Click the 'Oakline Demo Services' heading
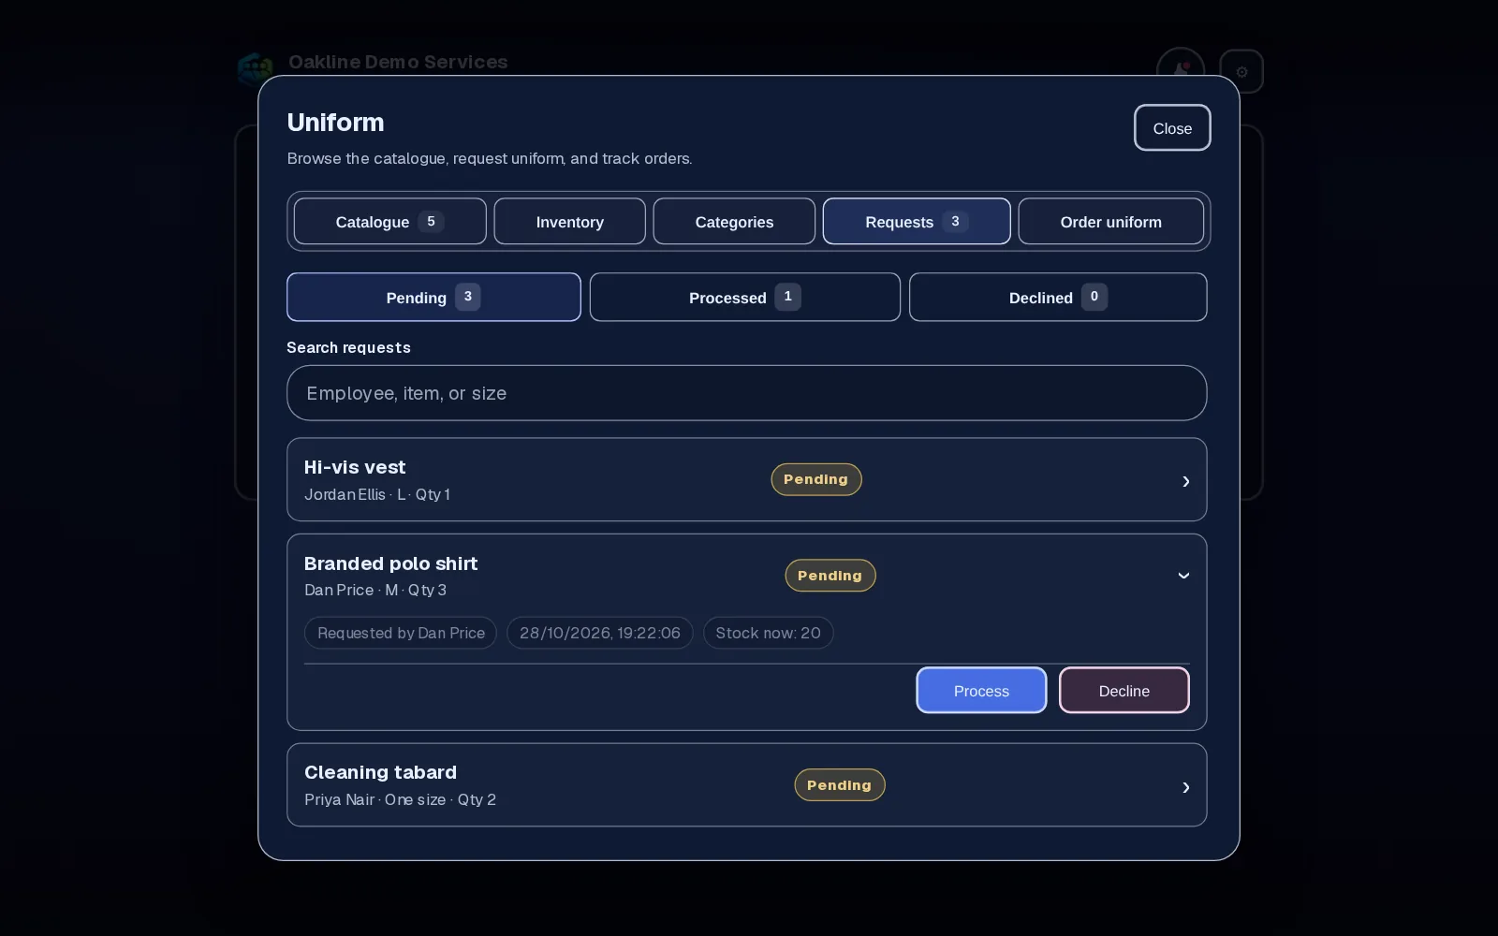The width and height of the screenshot is (1498, 936). (398, 62)
